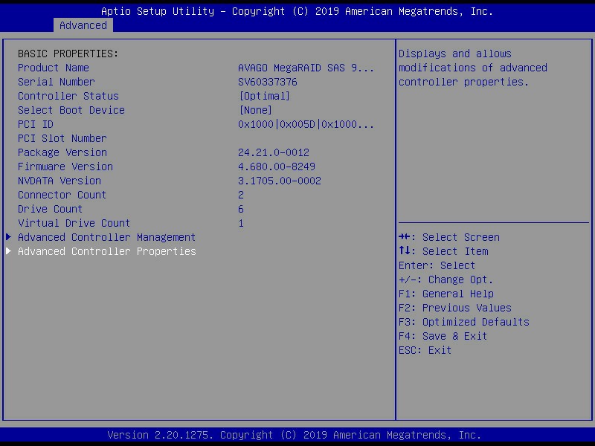Click the Select Screen arrows hint
Viewport: 595px width, 446px height.
pyautogui.click(x=449, y=237)
